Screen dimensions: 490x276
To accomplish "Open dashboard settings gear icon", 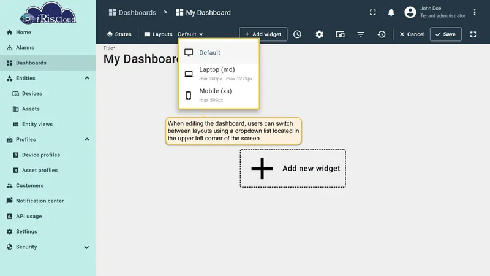I will point(319,34).
